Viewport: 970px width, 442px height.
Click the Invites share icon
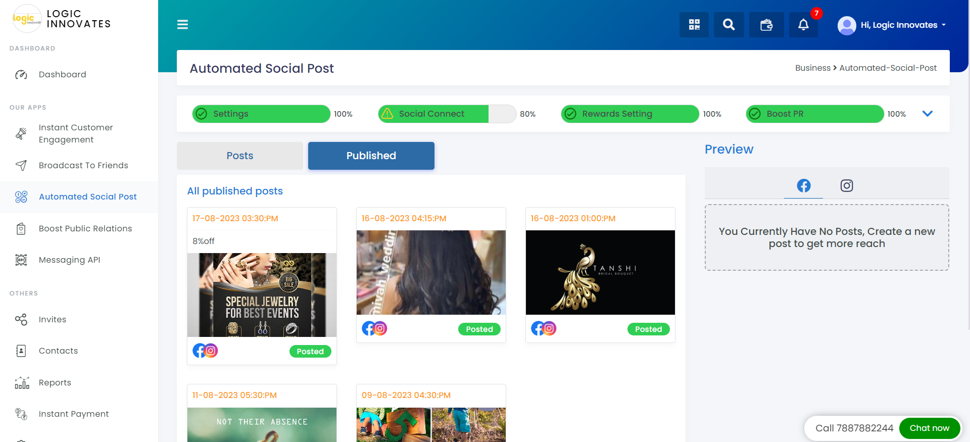(x=21, y=320)
